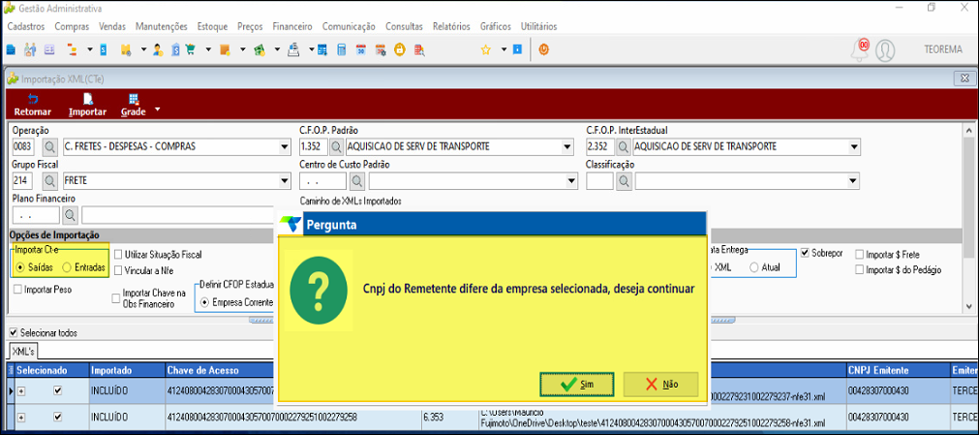
Task: Select the Atual radio in Data Entrega
Action: tap(754, 266)
